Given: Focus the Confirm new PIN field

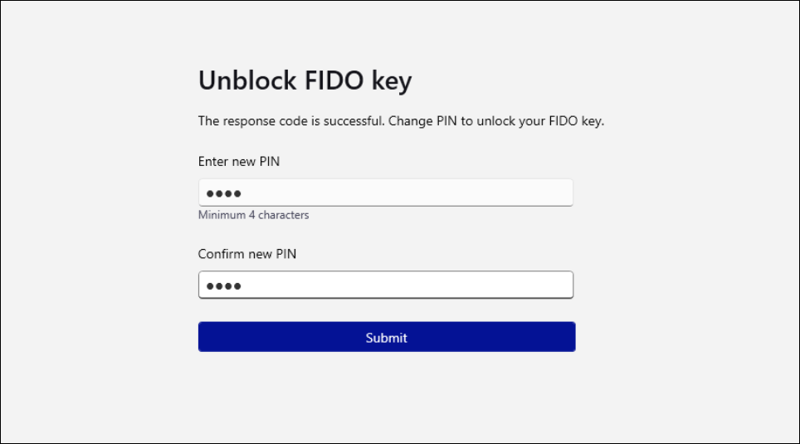Looking at the screenshot, I should (x=385, y=285).
